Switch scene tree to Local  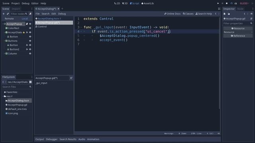[x=25, y=19]
